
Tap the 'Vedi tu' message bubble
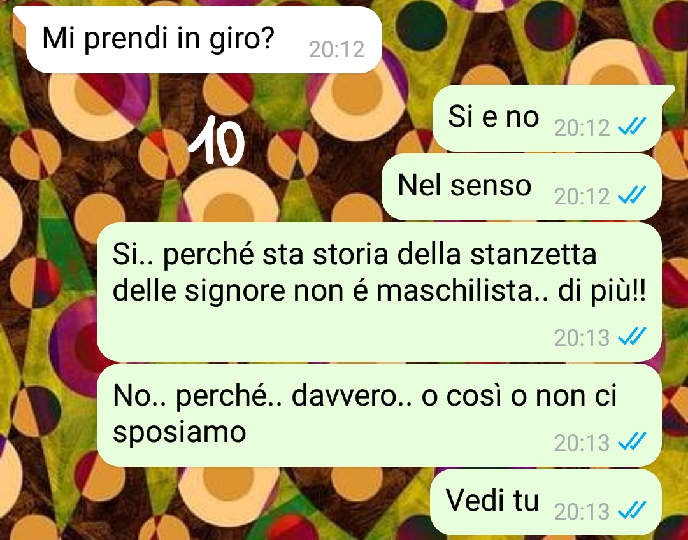[546, 502]
